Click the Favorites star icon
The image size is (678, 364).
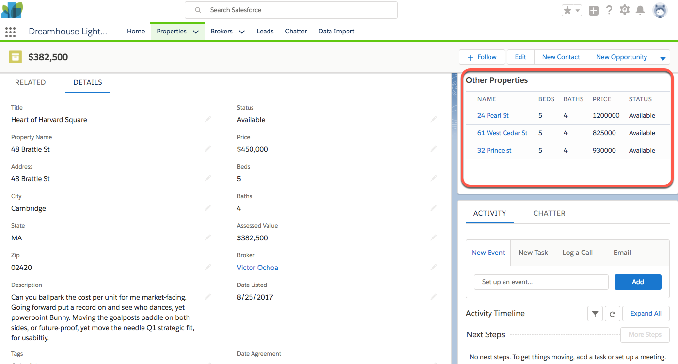tap(567, 10)
